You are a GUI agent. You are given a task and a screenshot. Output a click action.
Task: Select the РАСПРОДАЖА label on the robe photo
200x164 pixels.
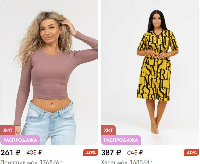coord(121,140)
